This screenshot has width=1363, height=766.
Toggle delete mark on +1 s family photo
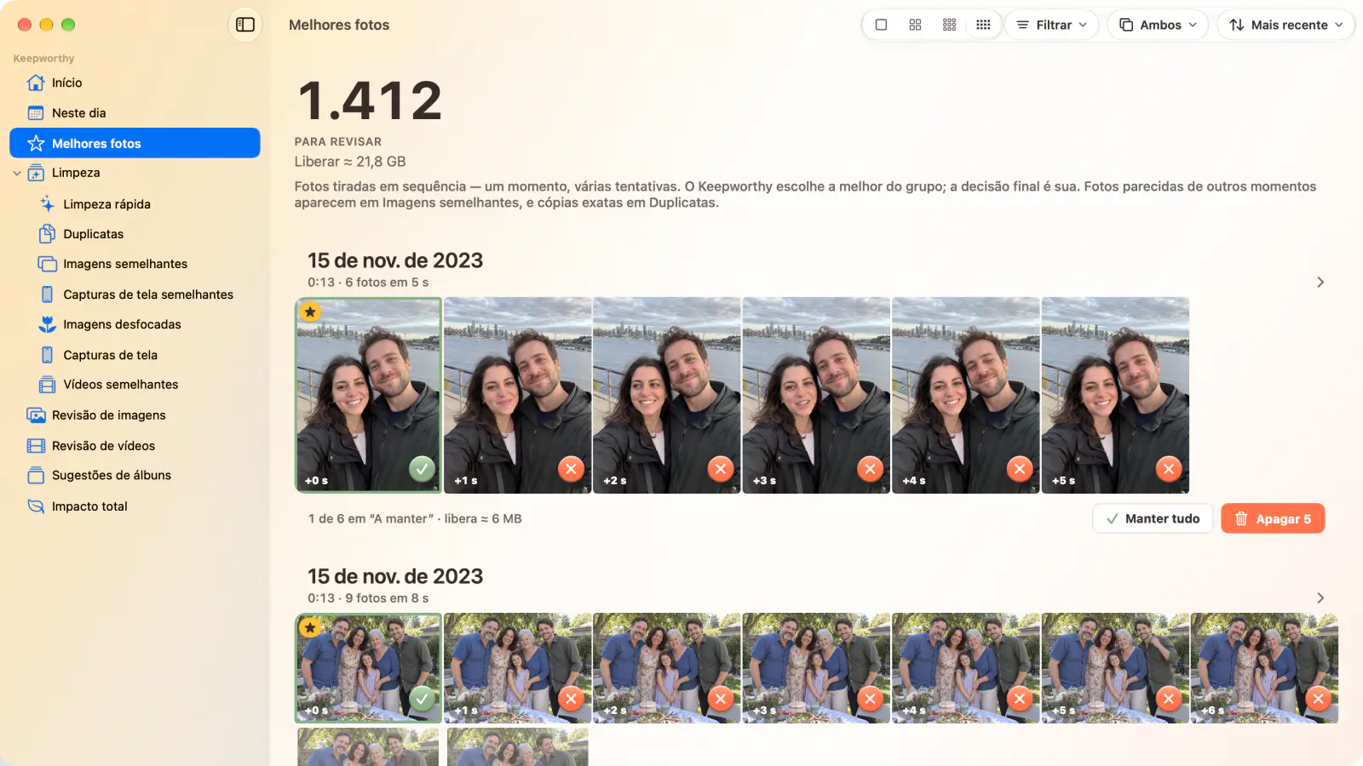point(571,700)
